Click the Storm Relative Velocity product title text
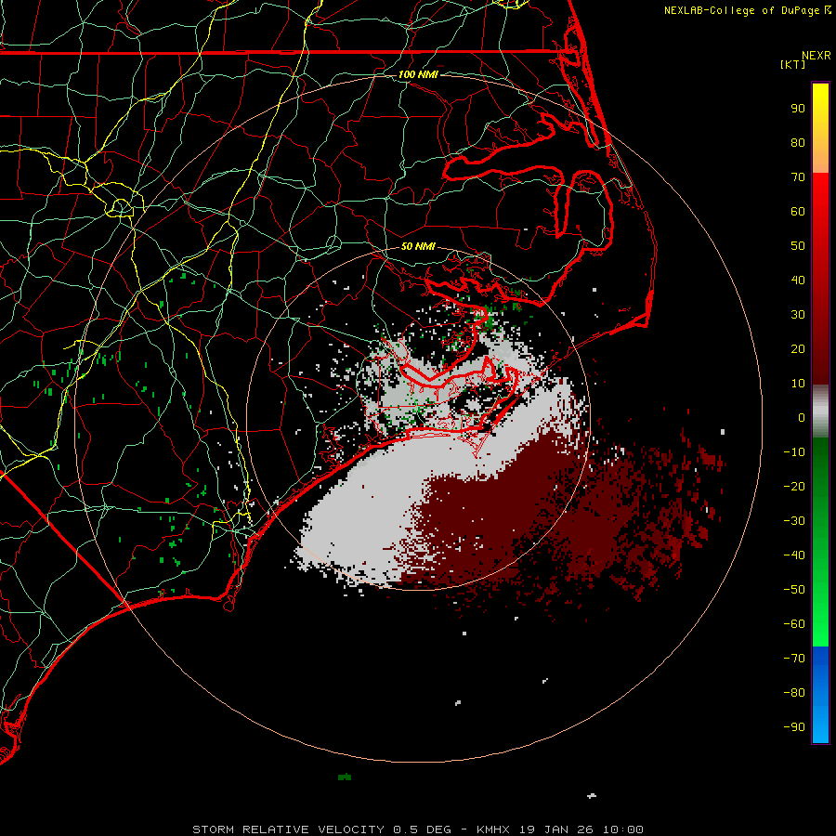Image resolution: width=836 pixels, height=836 pixels. (x=288, y=829)
